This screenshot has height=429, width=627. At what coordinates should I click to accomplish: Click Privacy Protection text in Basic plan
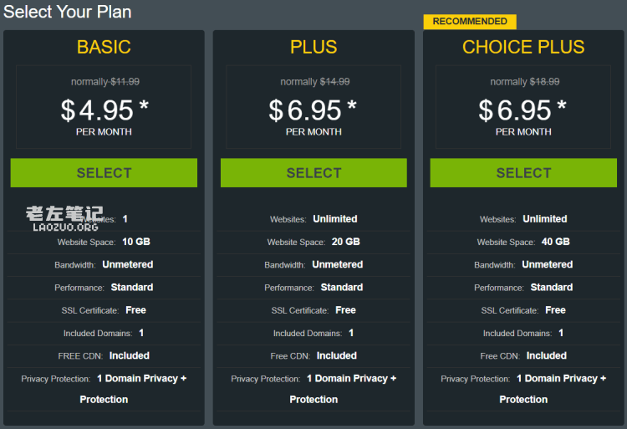point(55,379)
